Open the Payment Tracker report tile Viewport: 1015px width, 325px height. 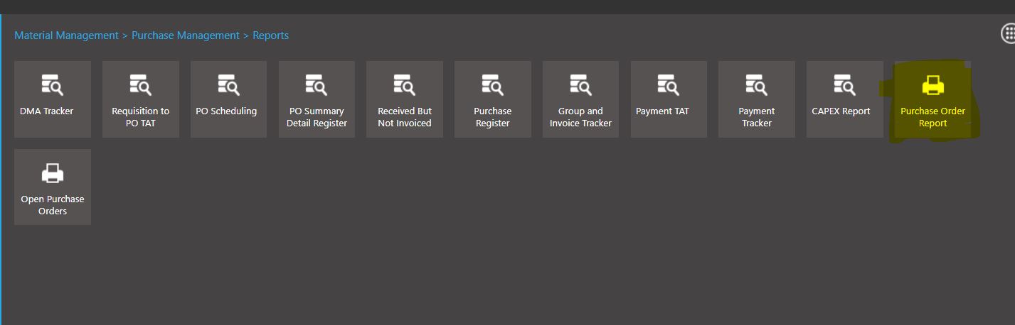[x=757, y=99]
